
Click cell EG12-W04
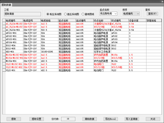tap(14, 45)
